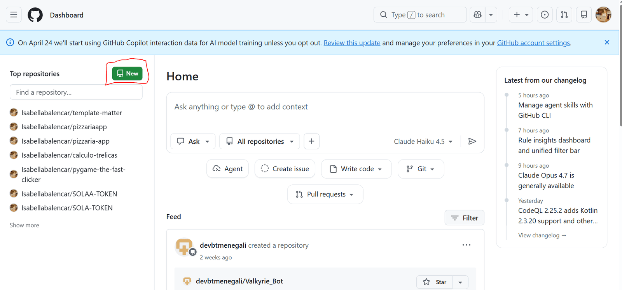
Task: Open the Claude Haiku 4.5 model selector
Action: (x=423, y=141)
